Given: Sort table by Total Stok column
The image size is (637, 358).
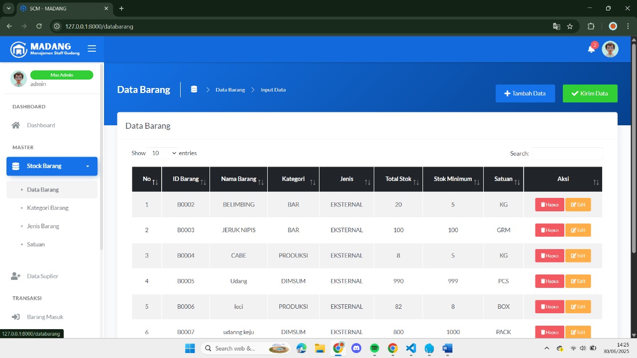Looking at the screenshot, I should (398, 179).
